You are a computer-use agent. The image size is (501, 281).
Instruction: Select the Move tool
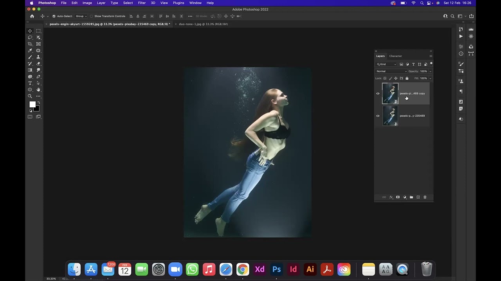(30, 31)
